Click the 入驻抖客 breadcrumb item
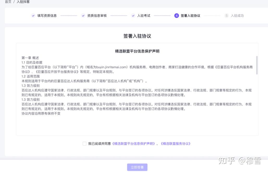 click(23, 2)
